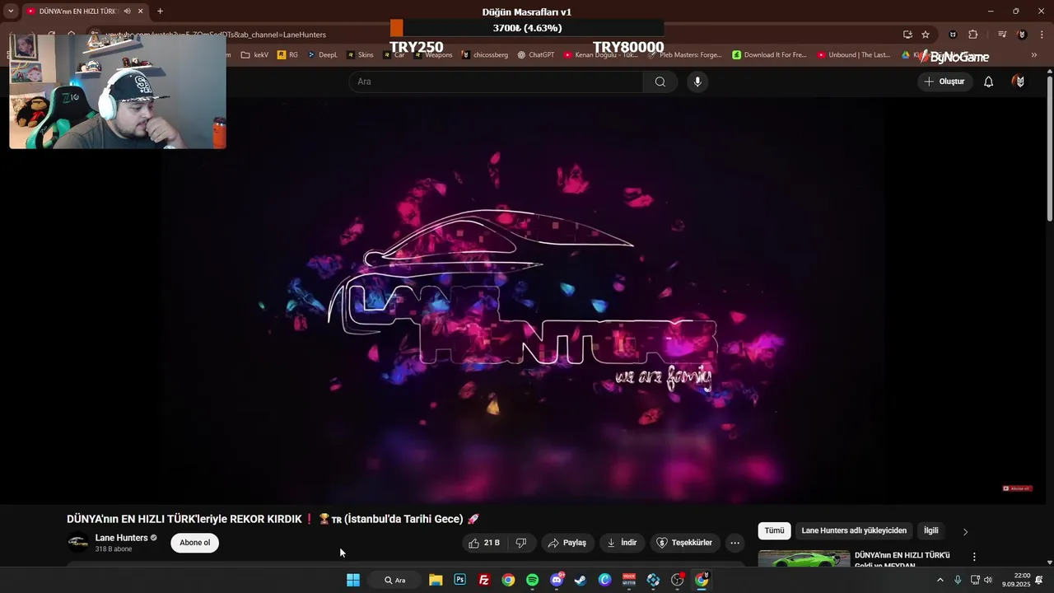Open the Windows notification bell icon
This screenshot has width=1054, height=593.
tap(1039, 580)
